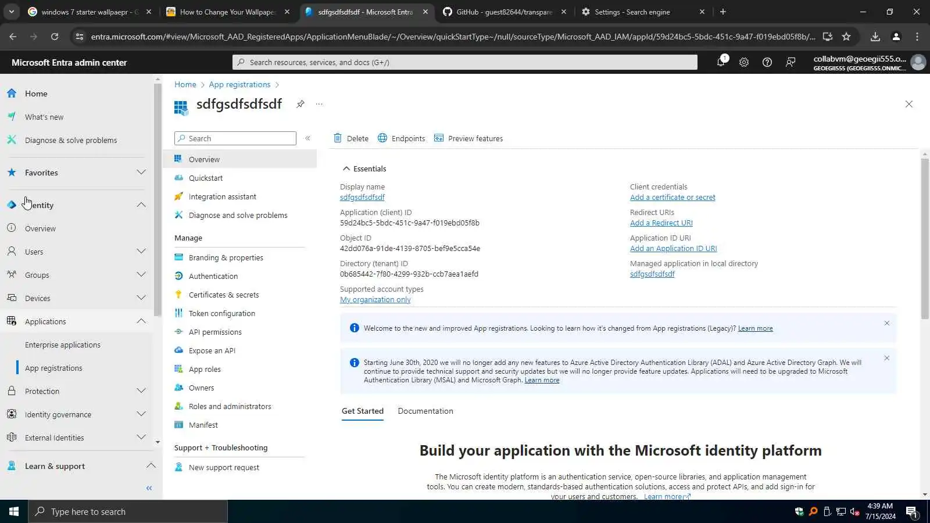The width and height of the screenshot is (930, 523).
Task: Collapse the resource menu with double chevron
Action: point(307,138)
